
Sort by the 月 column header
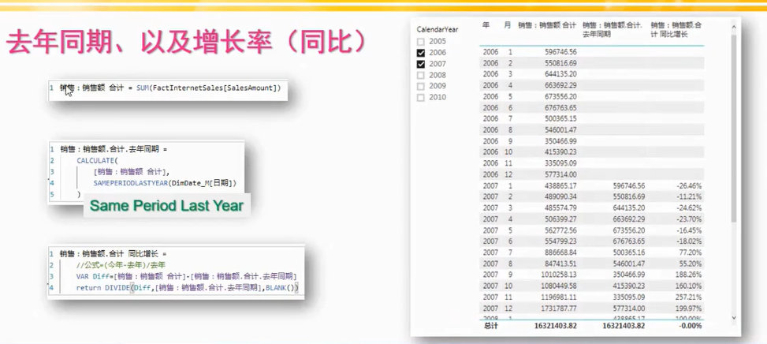coord(507,25)
